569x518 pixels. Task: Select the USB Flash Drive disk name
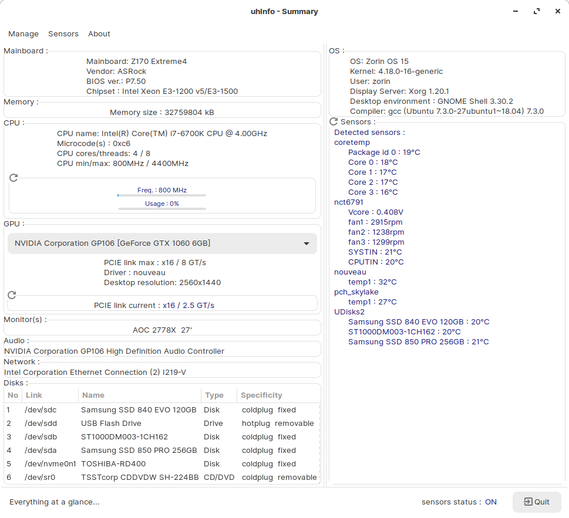[111, 424]
